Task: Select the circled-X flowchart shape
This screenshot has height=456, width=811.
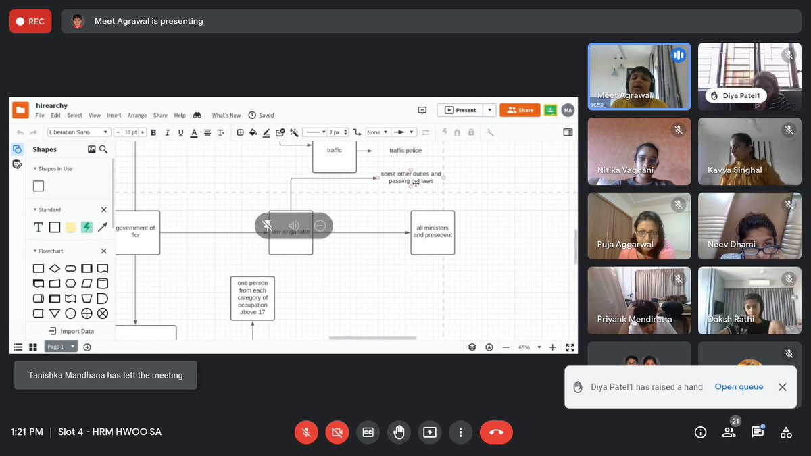Action: click(103, 313)
